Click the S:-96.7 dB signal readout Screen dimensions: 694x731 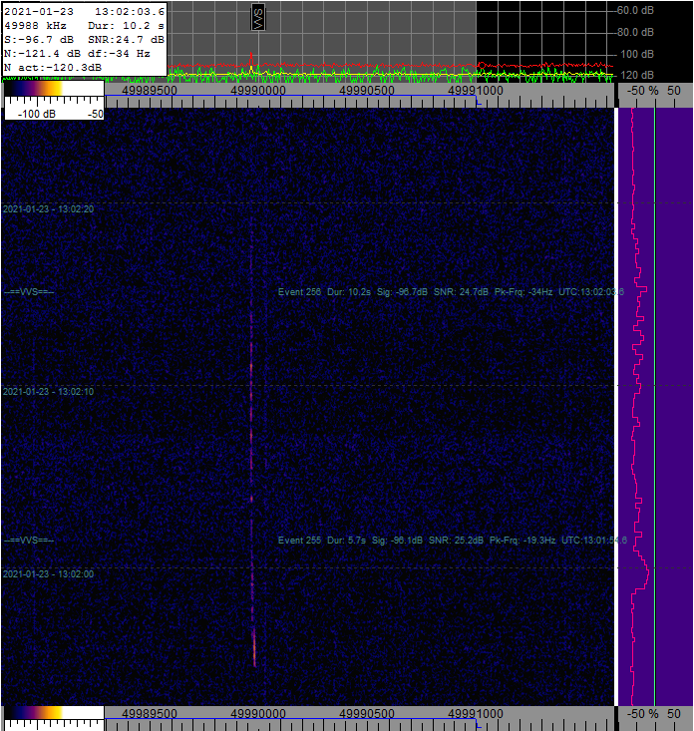click(39, 40)
